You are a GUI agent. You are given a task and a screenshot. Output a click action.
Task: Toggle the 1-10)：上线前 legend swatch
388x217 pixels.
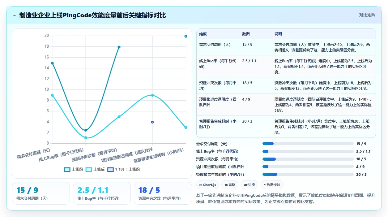click(110, 169)
